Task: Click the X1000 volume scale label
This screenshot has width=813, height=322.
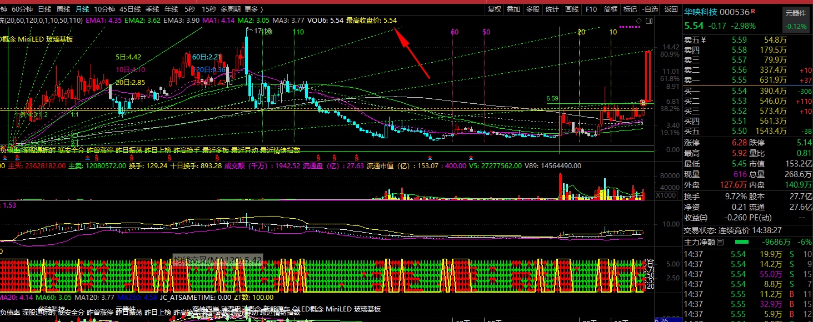Action: 666,195
